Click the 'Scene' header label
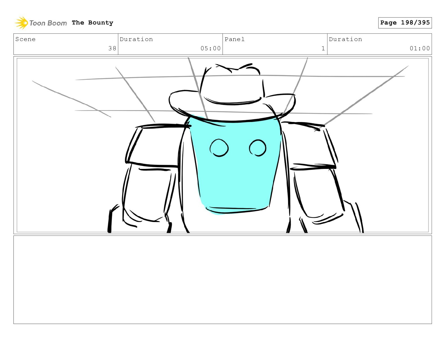The image size is (446, 344). [26, 39]
